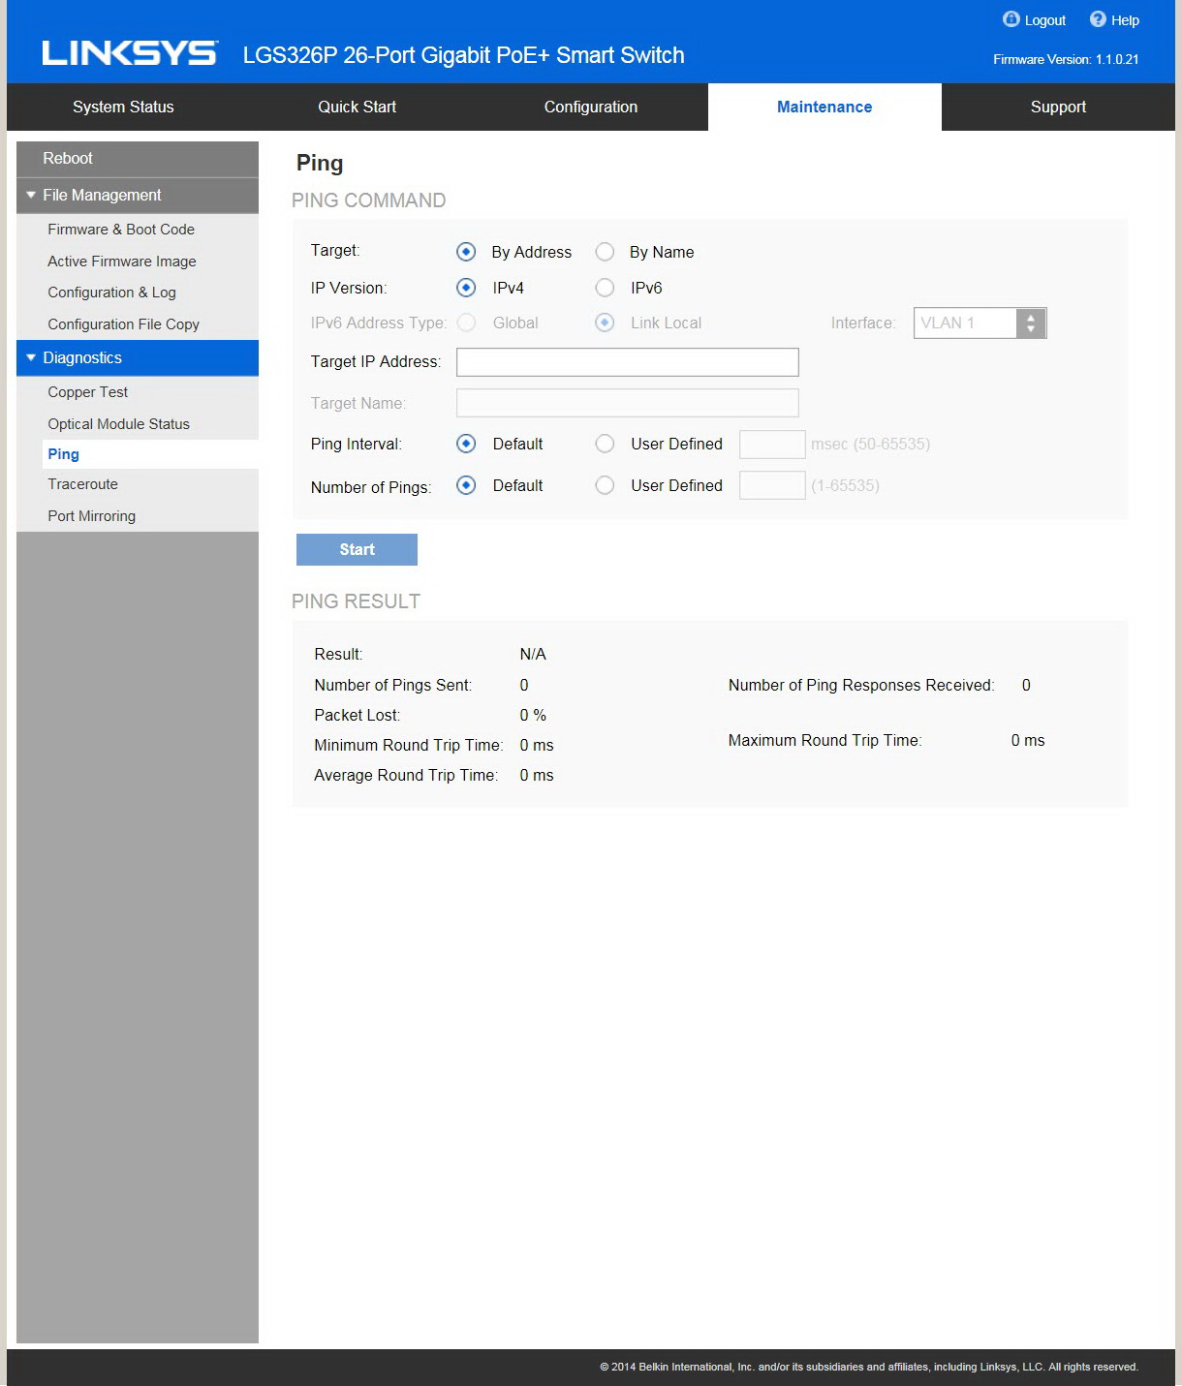Click the Minimum Round Trip Time value
Screen dimensions: 1182x1386
pos(537,745)
